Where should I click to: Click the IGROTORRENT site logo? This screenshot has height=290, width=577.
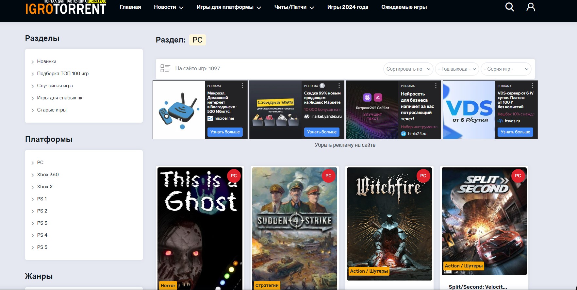[66, 8]
